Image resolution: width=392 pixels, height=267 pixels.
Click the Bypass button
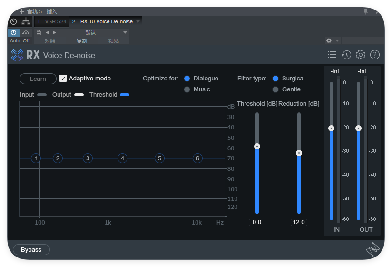click(31, 250)
